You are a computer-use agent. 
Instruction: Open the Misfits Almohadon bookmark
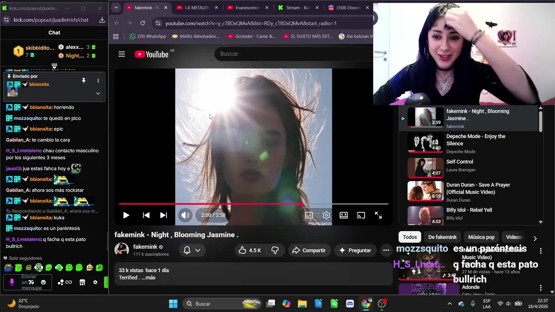point(196,36)
